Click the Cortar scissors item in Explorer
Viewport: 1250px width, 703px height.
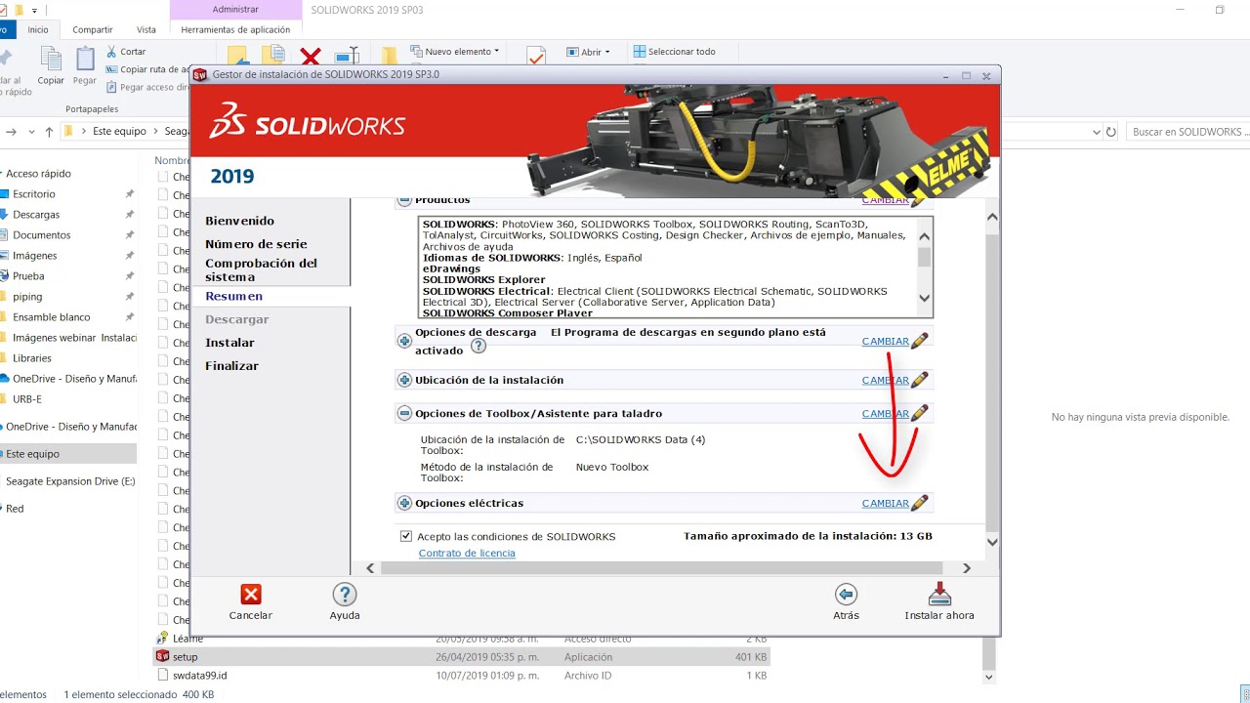pyautogui.click(x=126, y=52)
